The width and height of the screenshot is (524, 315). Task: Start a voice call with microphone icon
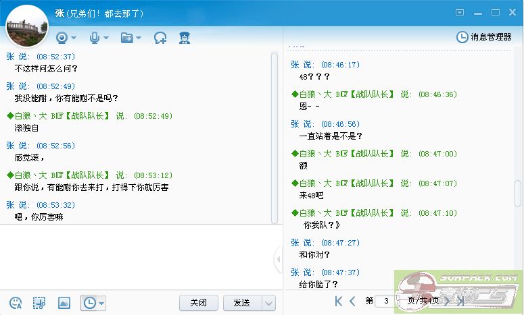95,38
